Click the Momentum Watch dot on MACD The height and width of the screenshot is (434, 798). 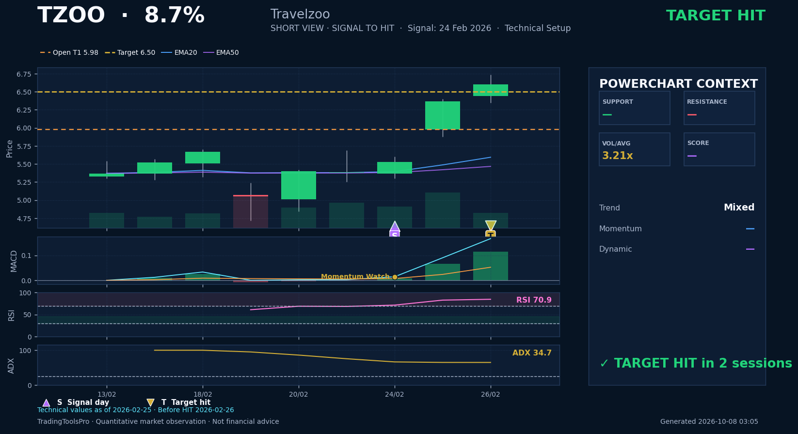(395, 277)
